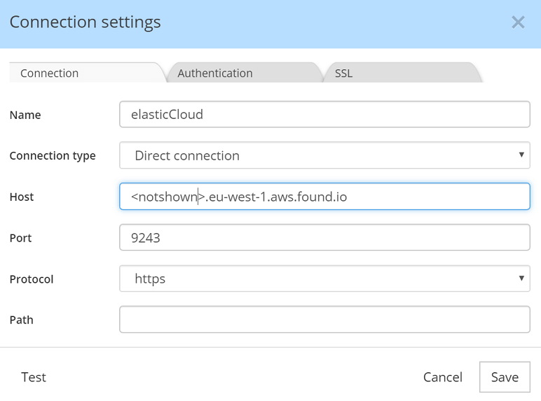Expand the Connection type dropdown
Screen dimensions: 541x401
324,155
